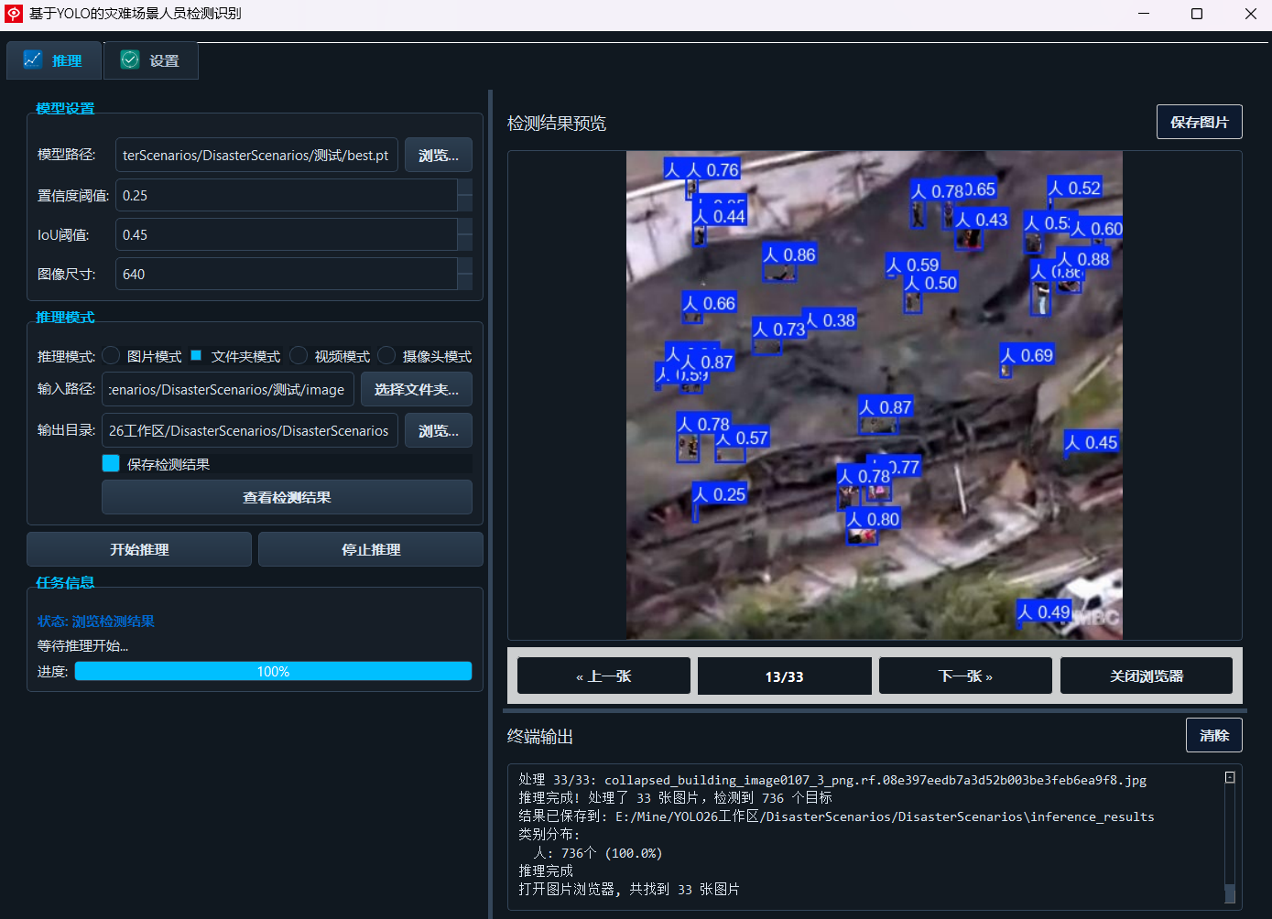The height and width of the screenshot is (919, 1272).
Task: Click the IoU阈值 value field showing 0.45
Action: click(x=286, y=234)
